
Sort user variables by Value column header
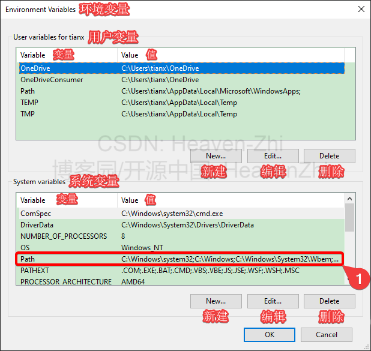pos(231,55)
